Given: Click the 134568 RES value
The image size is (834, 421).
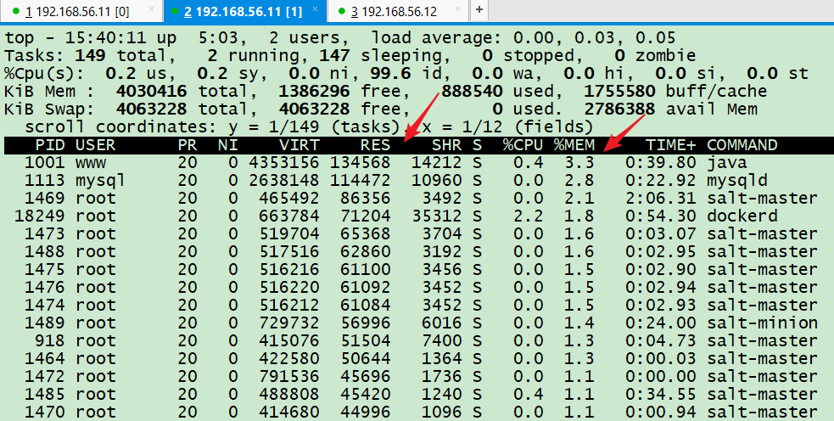Looking at the screenshot, I should (361, 162).
